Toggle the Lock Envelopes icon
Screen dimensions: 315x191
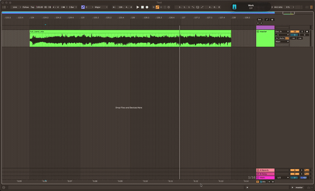pyautogui.click(x=272, y=20)
